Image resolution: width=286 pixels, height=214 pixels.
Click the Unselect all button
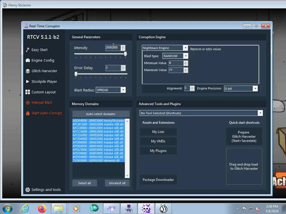point(117,183)
